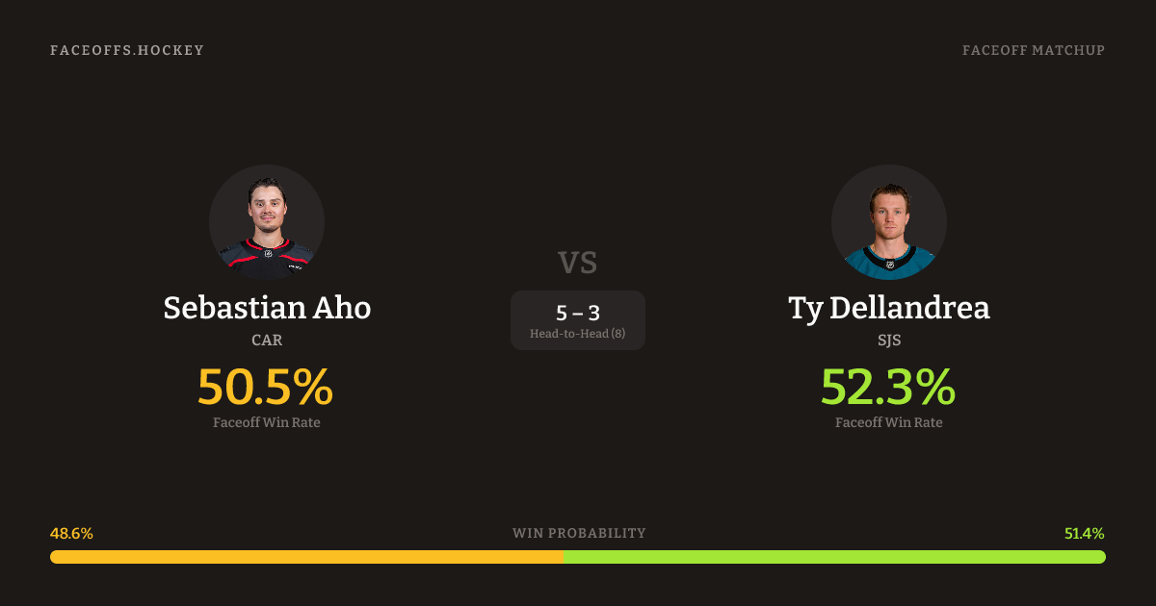
Task: Click Faceoff Win Rate label under Aho
Action: (x=267, y=422)
